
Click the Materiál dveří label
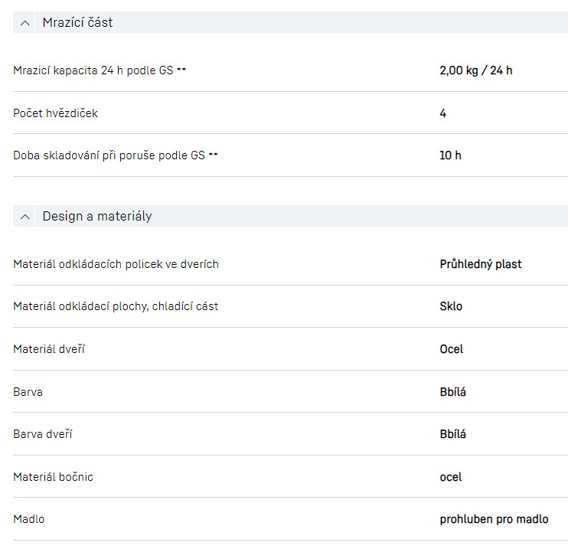(49, 349)
